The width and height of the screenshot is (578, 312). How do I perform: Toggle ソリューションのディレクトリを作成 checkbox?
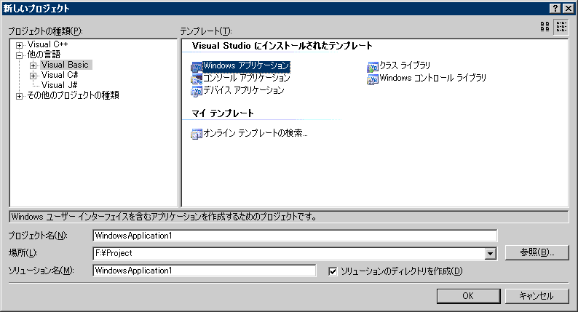point(333,271)
